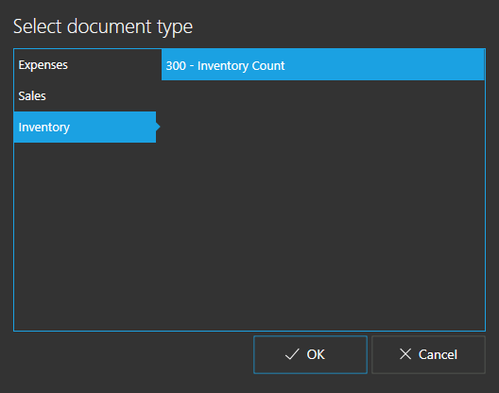This screenshot has width=499, height=393.
Task: Click the word Expenses in category list
Action: (x=43, y=65)
